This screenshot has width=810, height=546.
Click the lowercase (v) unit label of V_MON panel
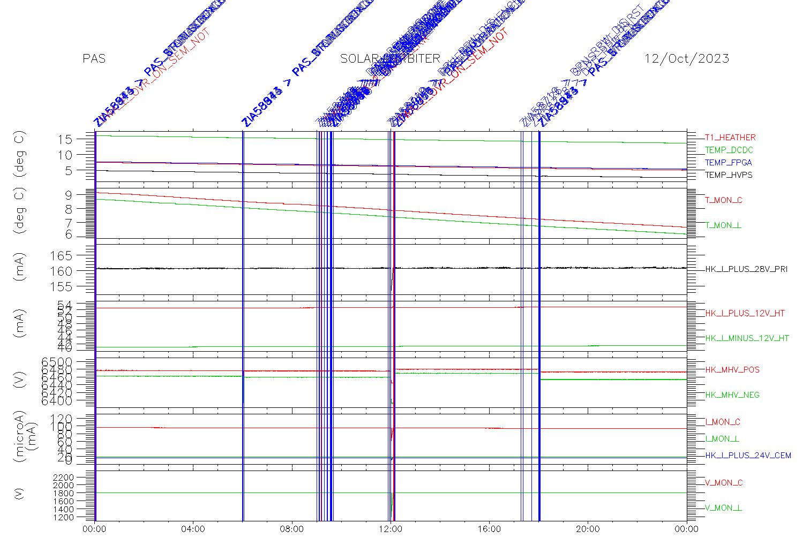[x=19, y=493]
